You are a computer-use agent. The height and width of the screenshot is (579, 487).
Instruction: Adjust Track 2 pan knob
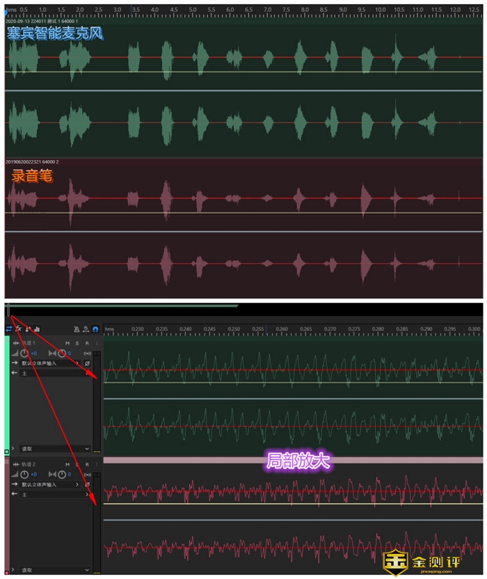(61, 474)
